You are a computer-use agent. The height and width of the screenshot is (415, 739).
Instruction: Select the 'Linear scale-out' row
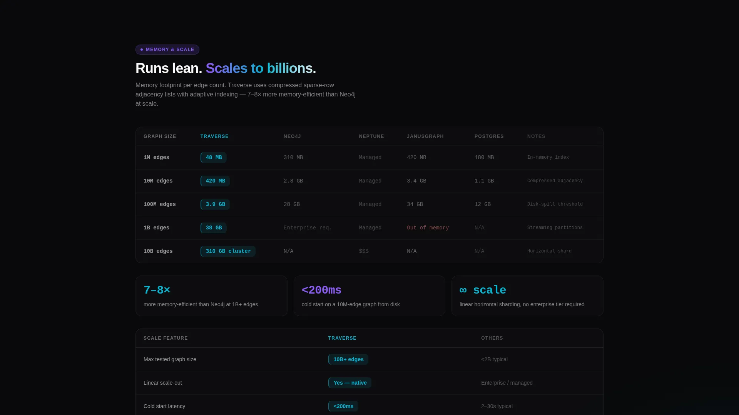coord(369,383)
